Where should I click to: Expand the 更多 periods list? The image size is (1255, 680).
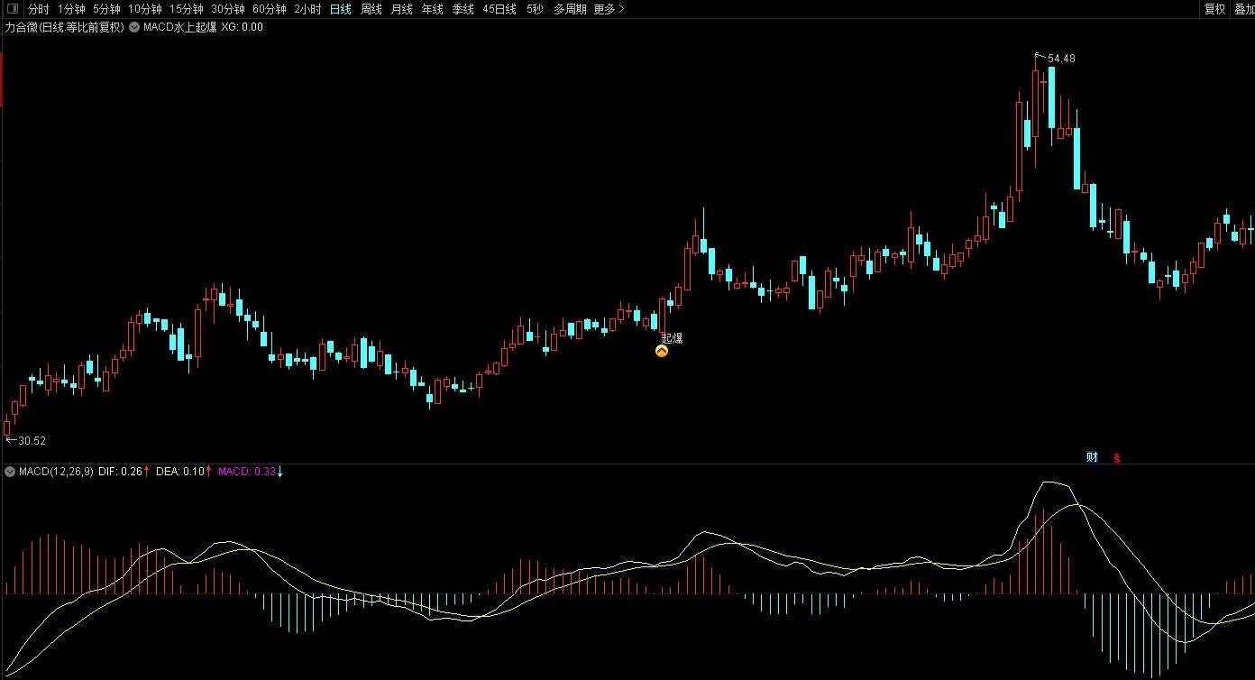click(609, 9)
